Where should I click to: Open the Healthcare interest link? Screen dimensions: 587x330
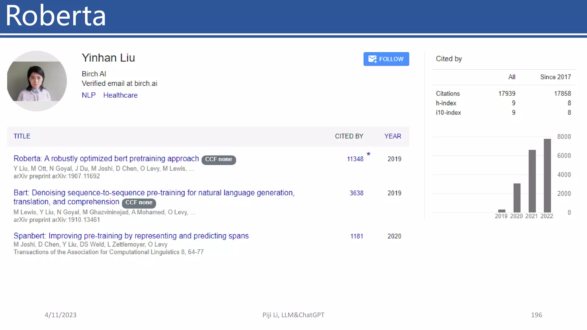[x=120, y=95]
